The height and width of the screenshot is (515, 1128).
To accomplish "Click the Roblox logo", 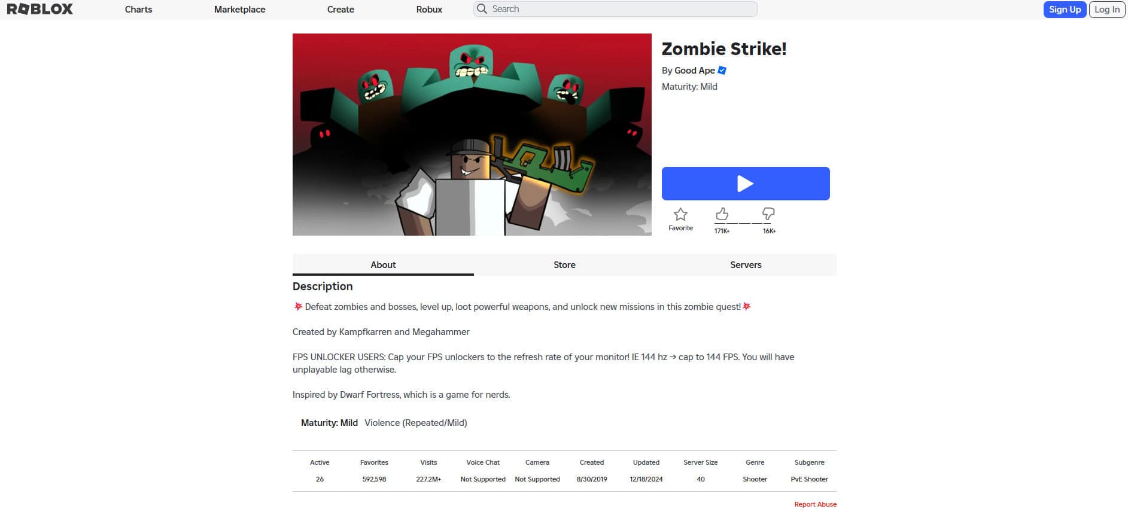I will point(40,9).
